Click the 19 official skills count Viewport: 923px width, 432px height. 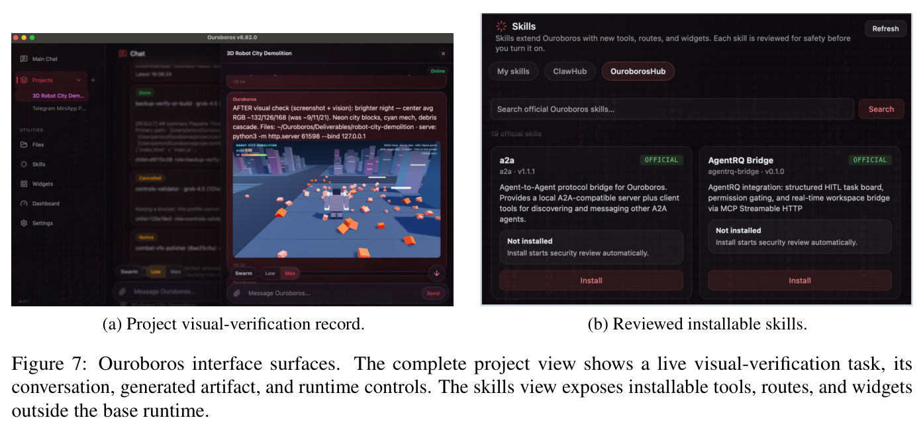coord(516,134)
